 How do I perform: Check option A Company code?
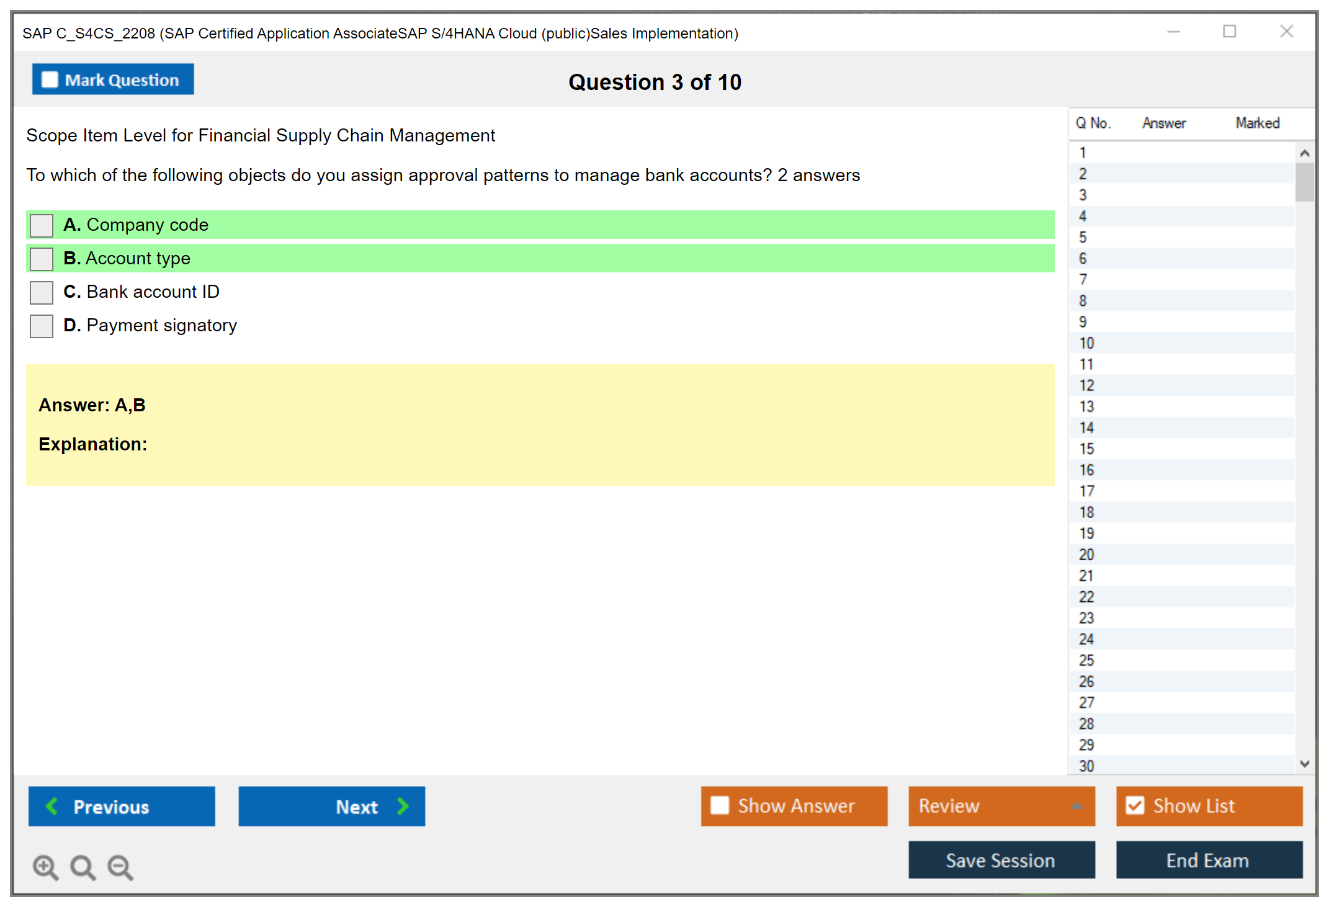click(x=42, y=225)
